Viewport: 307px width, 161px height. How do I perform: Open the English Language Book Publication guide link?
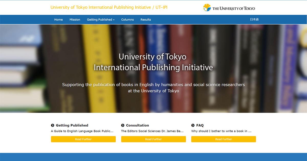point(82,131)
